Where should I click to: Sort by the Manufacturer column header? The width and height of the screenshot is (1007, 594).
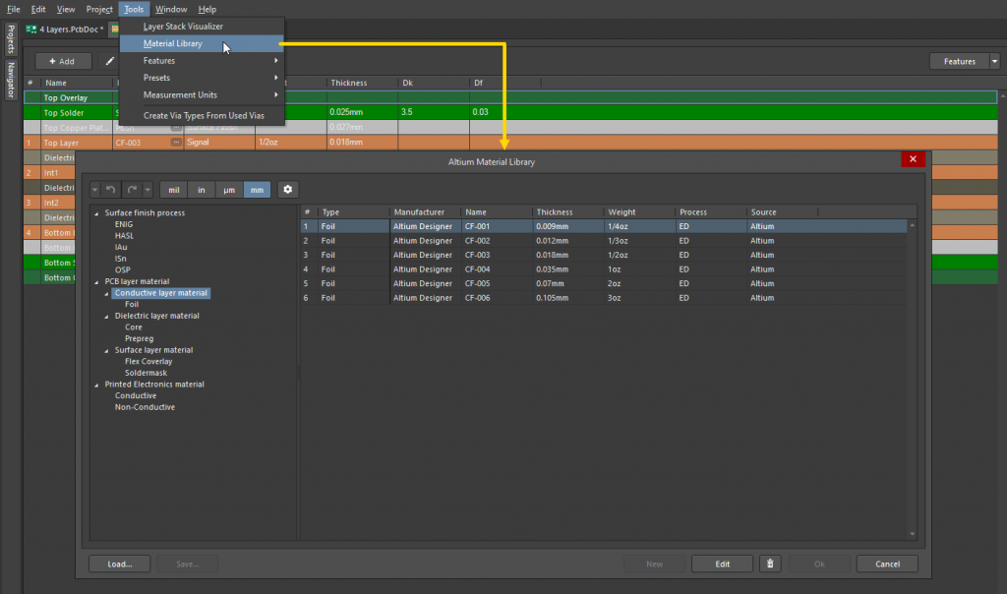(425, 211)
